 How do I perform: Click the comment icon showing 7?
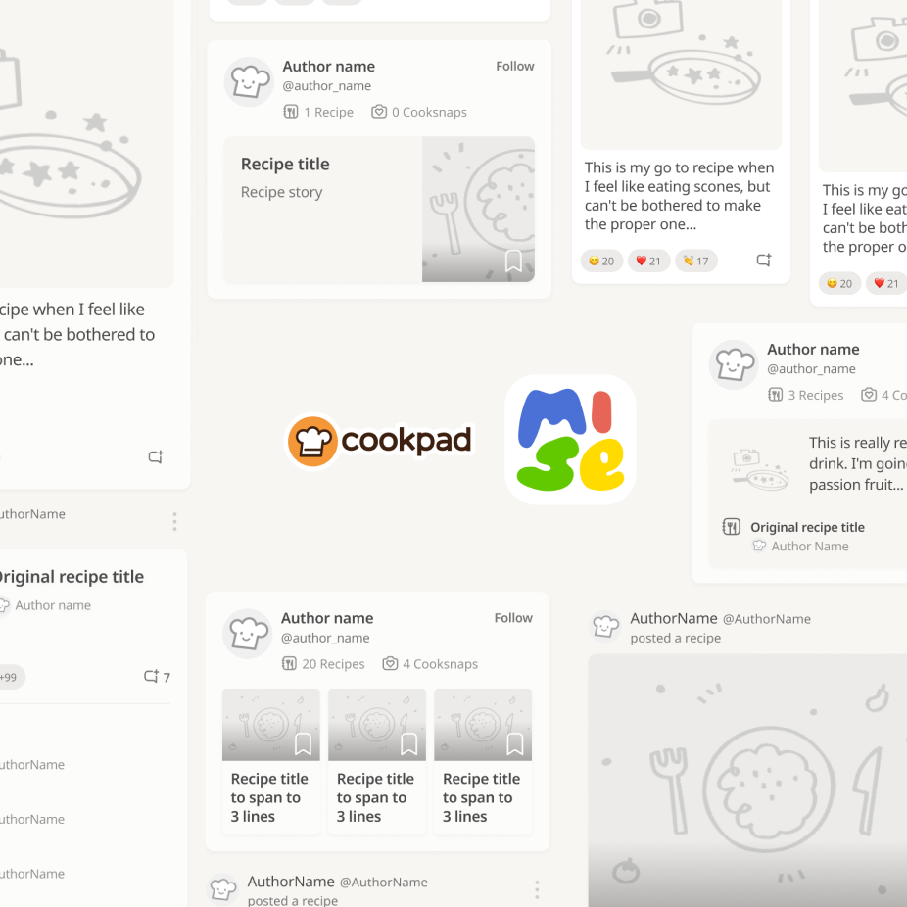(x=157, y=676)
